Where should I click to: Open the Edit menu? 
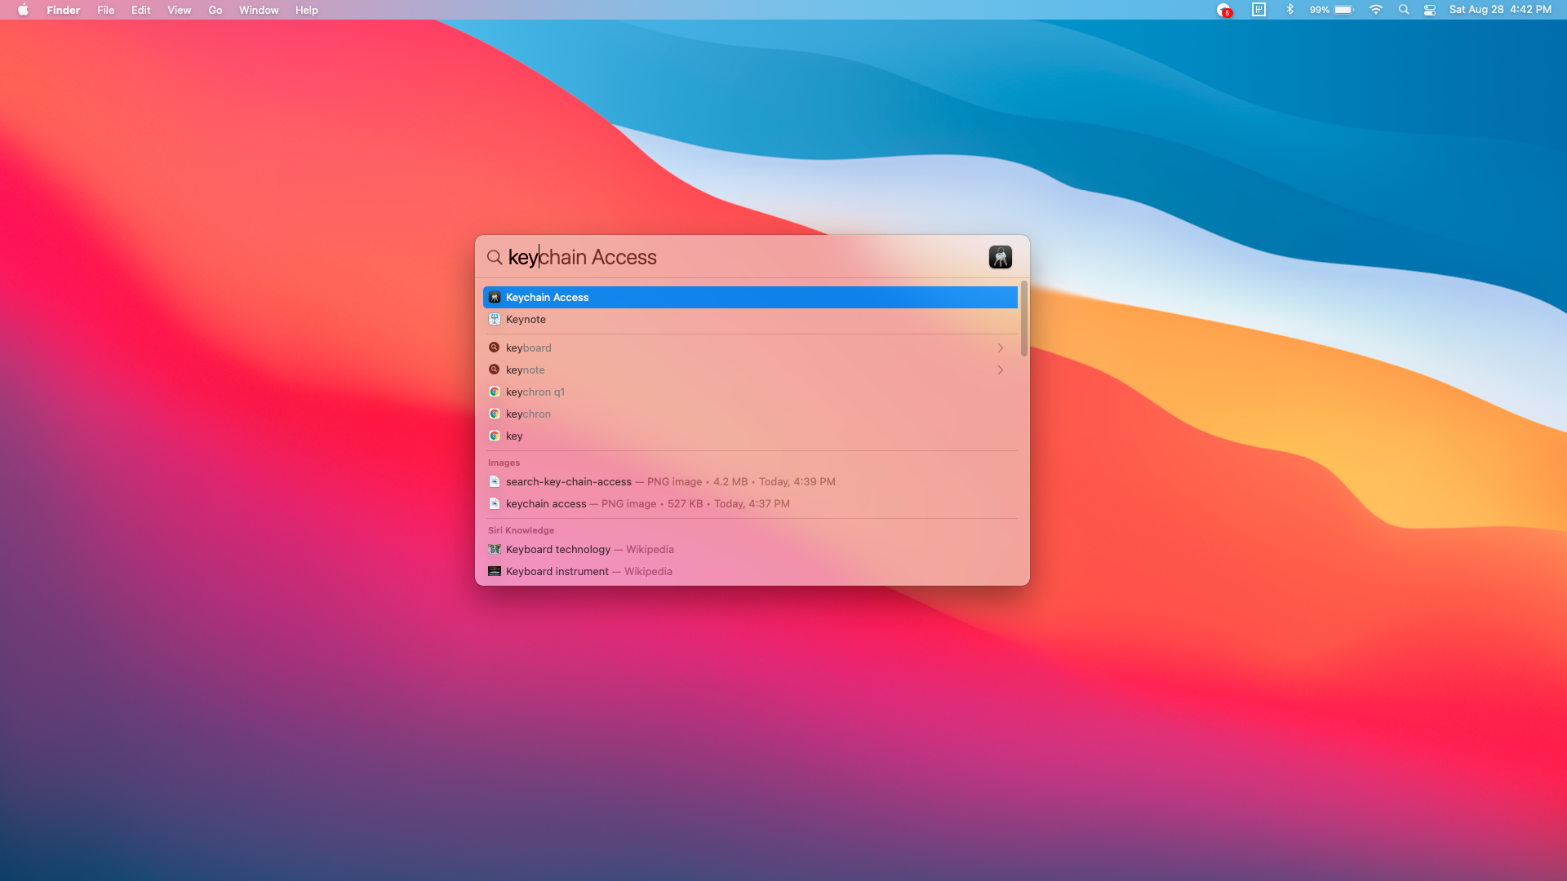(140, 10)
